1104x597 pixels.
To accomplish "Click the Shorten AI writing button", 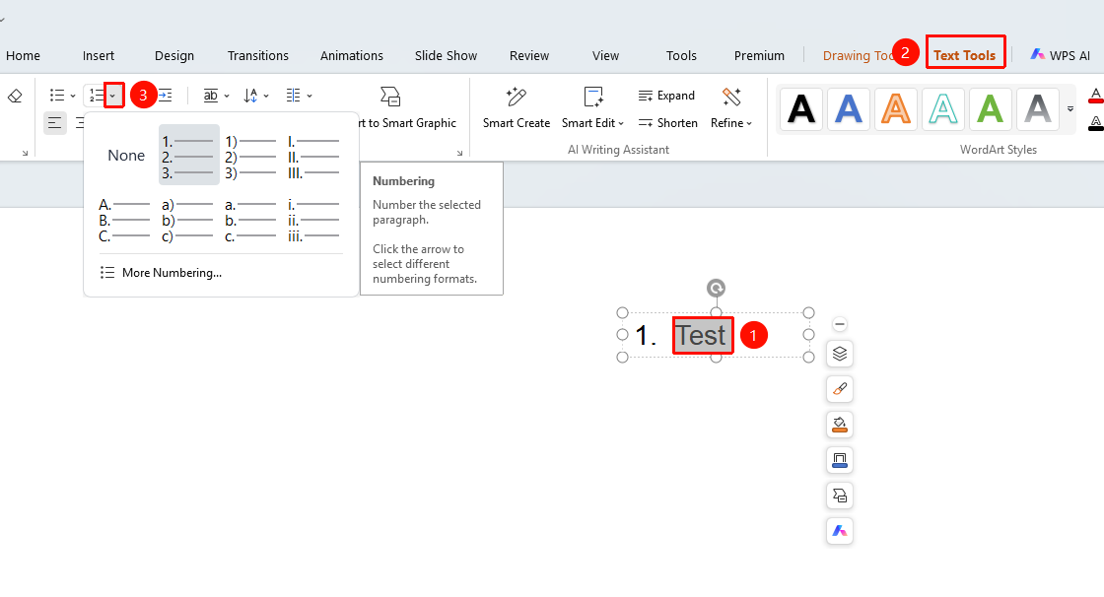I will click(667, 123).
